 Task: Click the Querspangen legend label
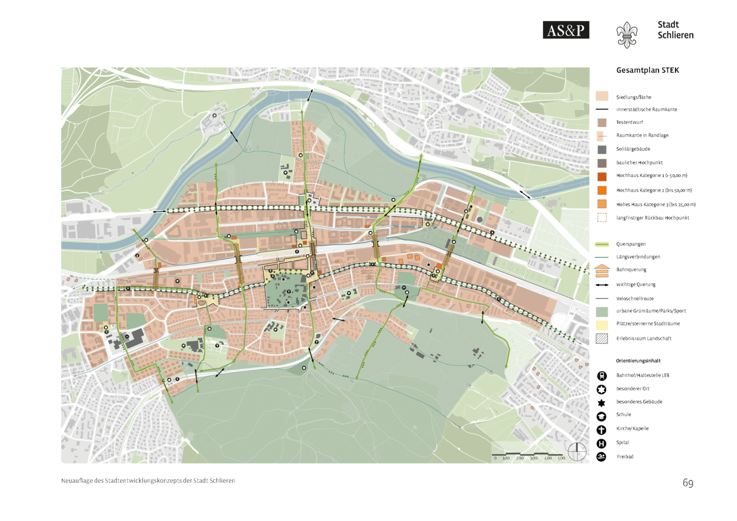coord(631,244)
